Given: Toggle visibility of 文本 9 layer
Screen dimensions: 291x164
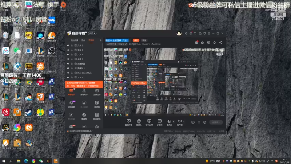Looking at the screenshot, I should coord(68,50).
